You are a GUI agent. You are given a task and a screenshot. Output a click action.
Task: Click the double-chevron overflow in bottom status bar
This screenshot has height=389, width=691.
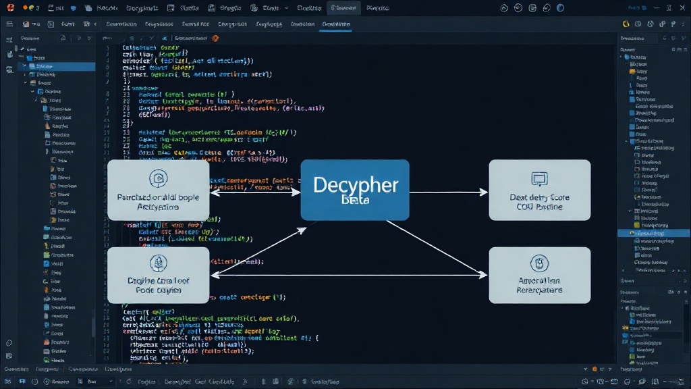pyautogui.click(x=244, y=382)
